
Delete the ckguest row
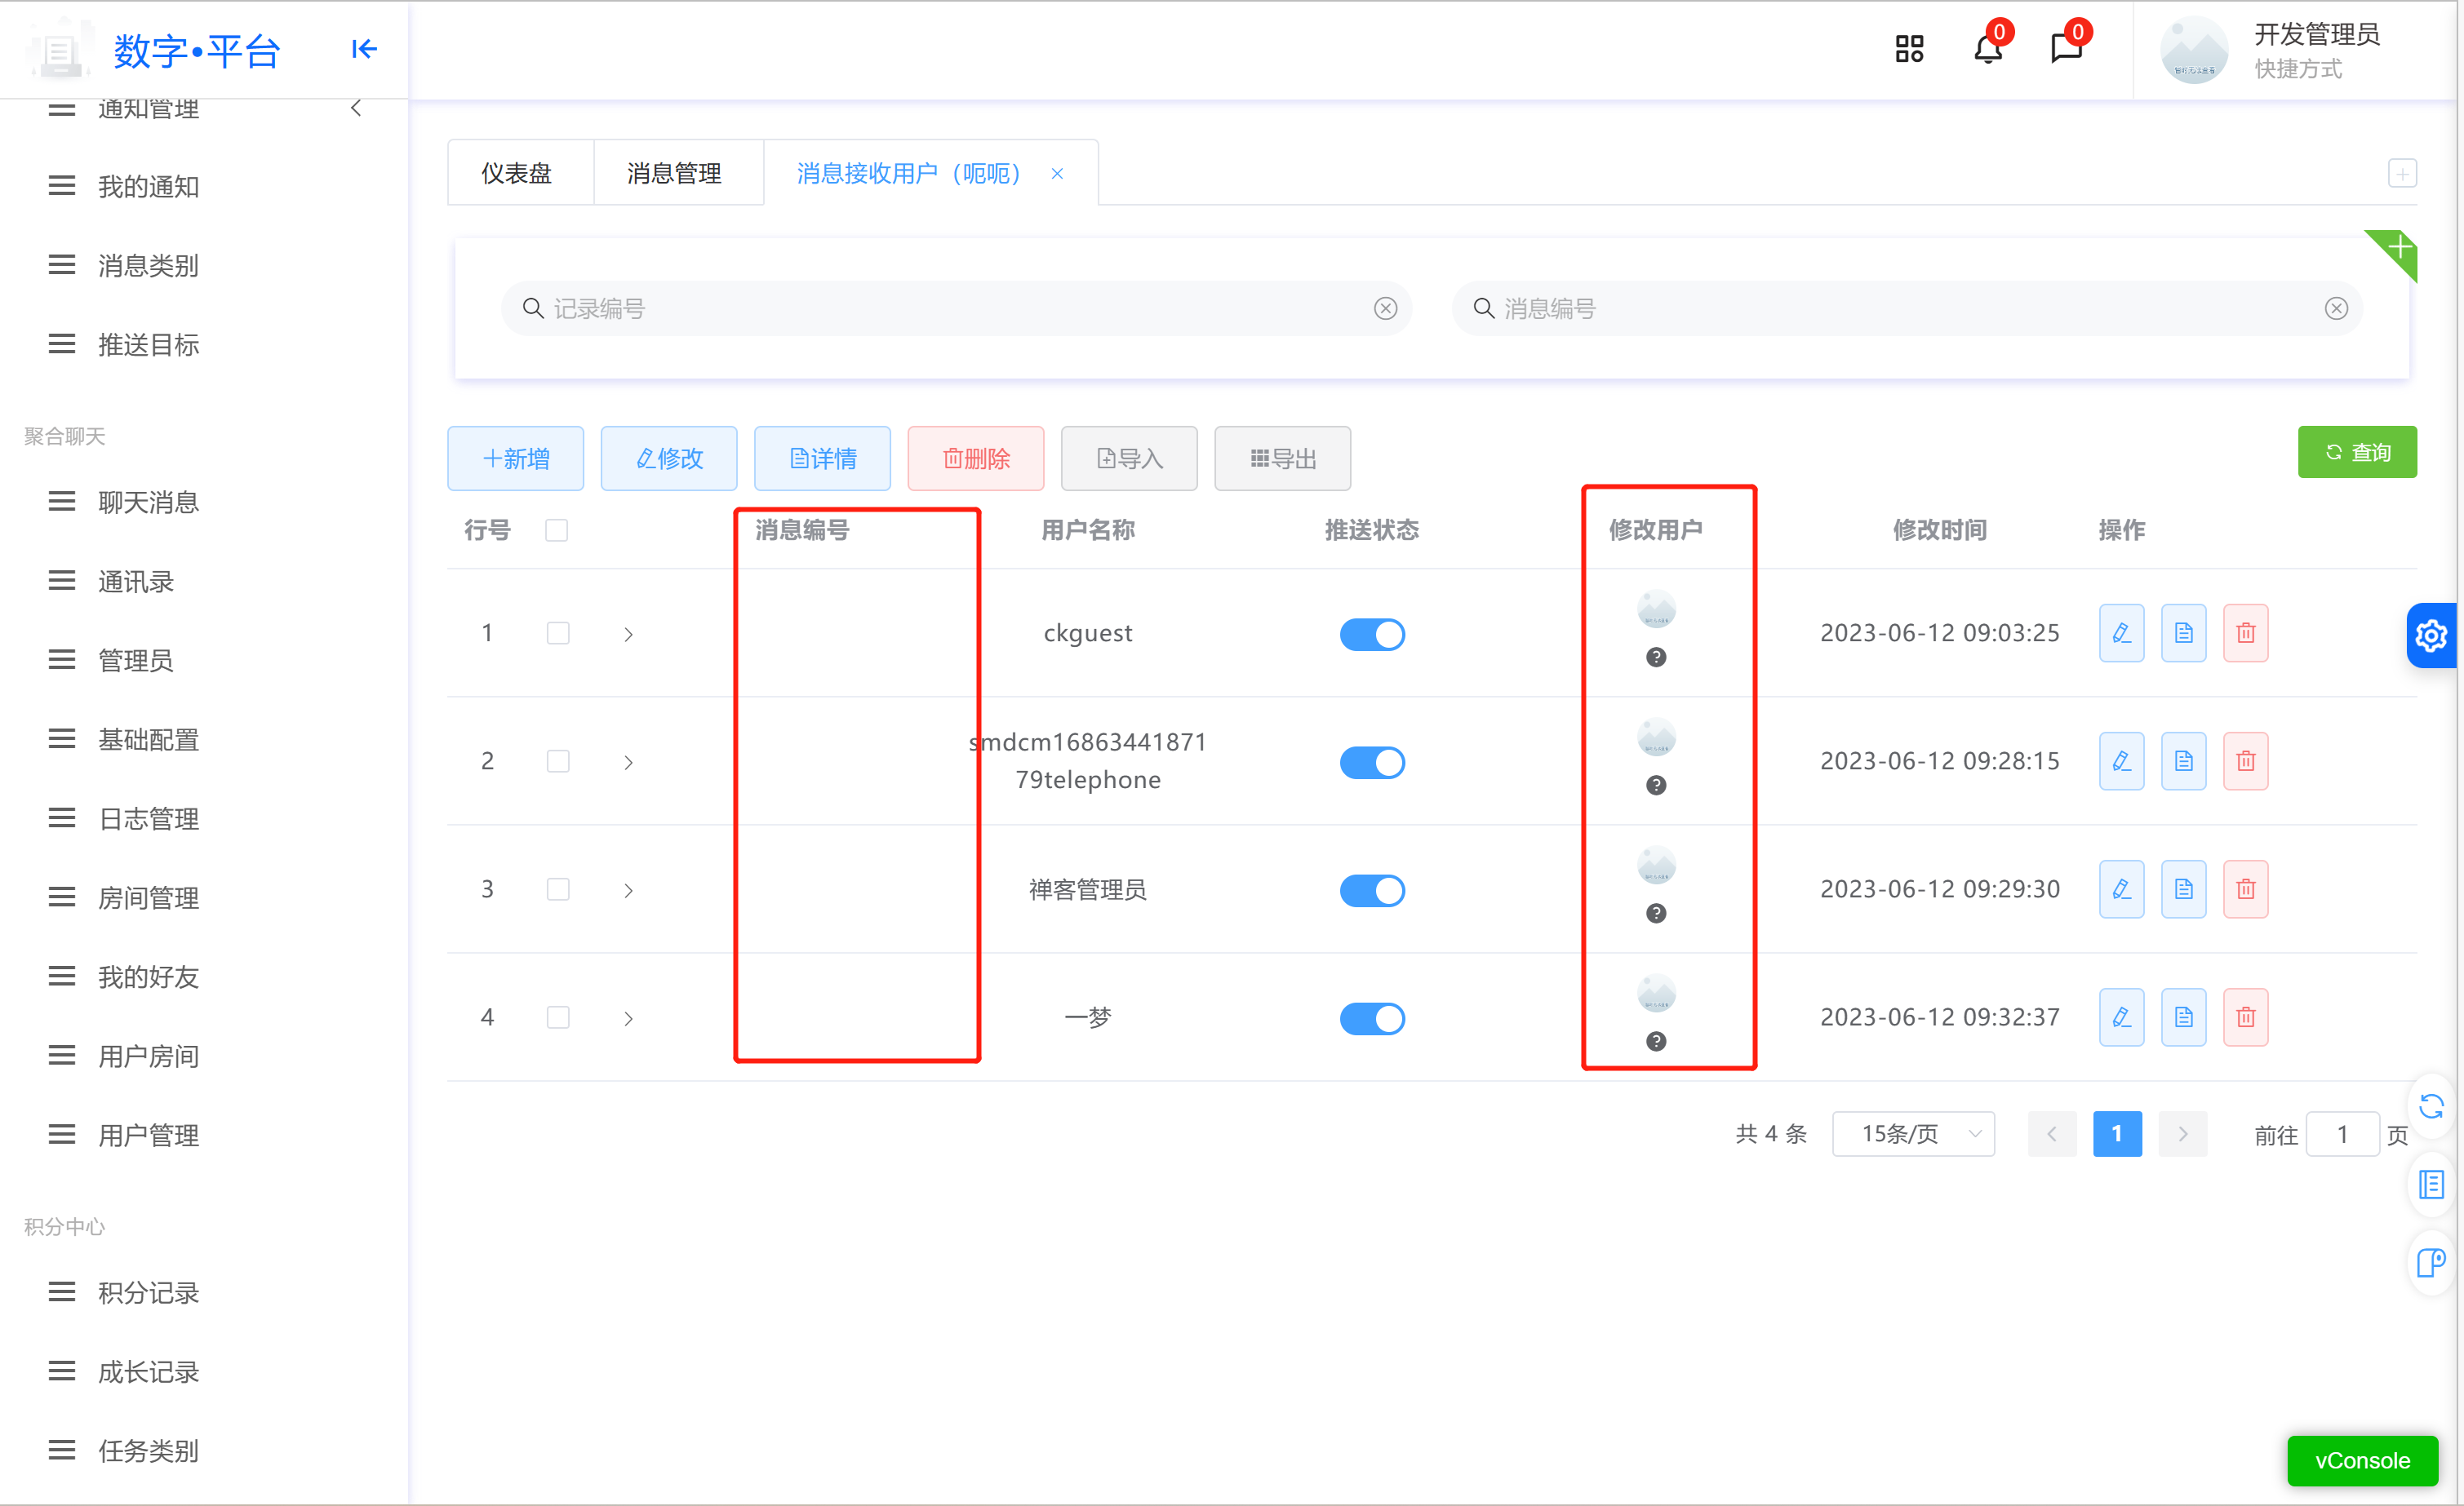pyautogui.click(x=2245, y=632)
